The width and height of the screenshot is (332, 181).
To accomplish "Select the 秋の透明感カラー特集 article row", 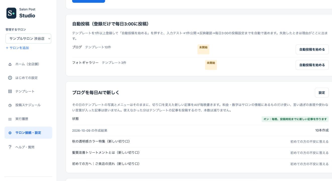I will tap(200, 141).
